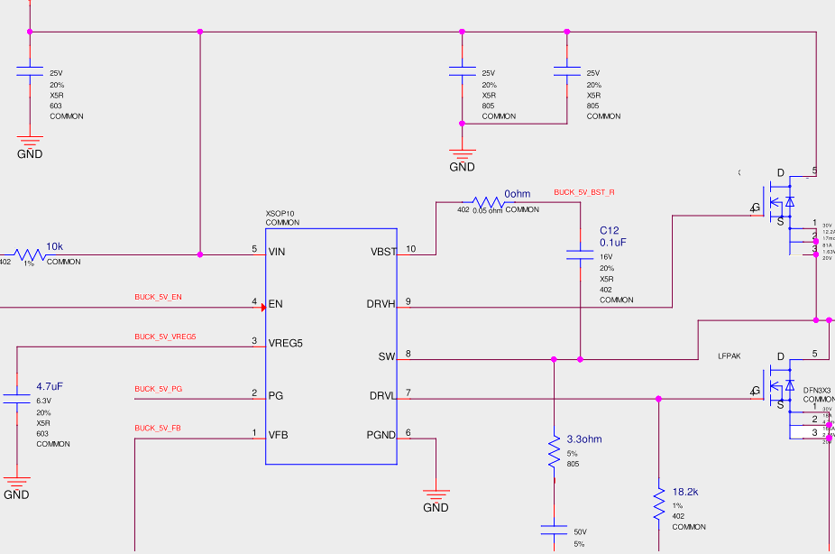Click the 4.7uF value text
The height and width of the screenshot is (554, 835).
coord(50,387)
